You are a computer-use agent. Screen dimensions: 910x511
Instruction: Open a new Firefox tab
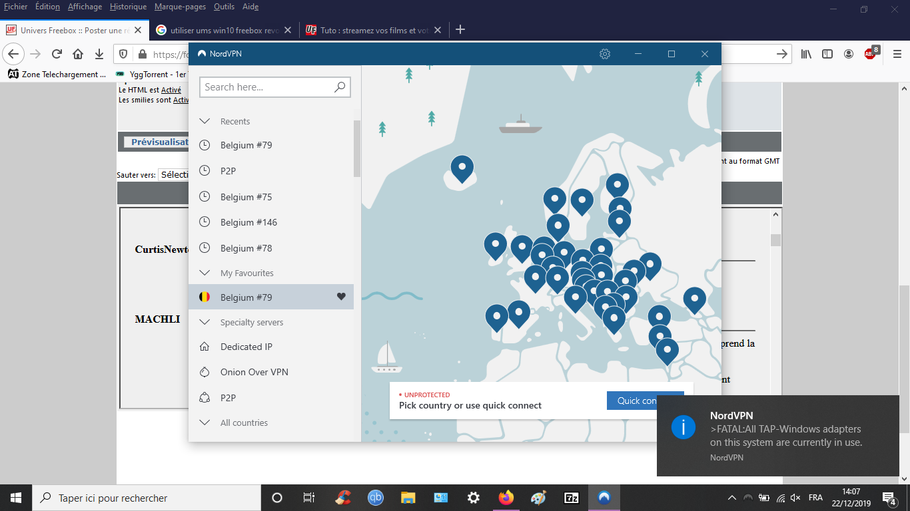pos(460,30)
